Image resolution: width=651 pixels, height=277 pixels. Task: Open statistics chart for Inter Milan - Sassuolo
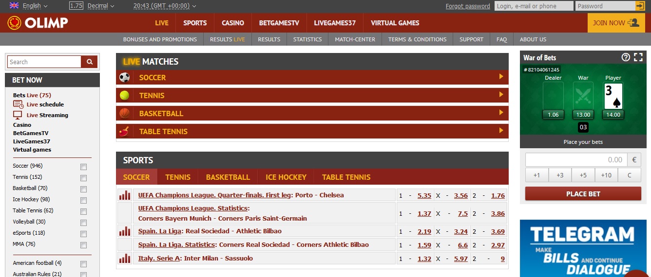click(125, 258)
